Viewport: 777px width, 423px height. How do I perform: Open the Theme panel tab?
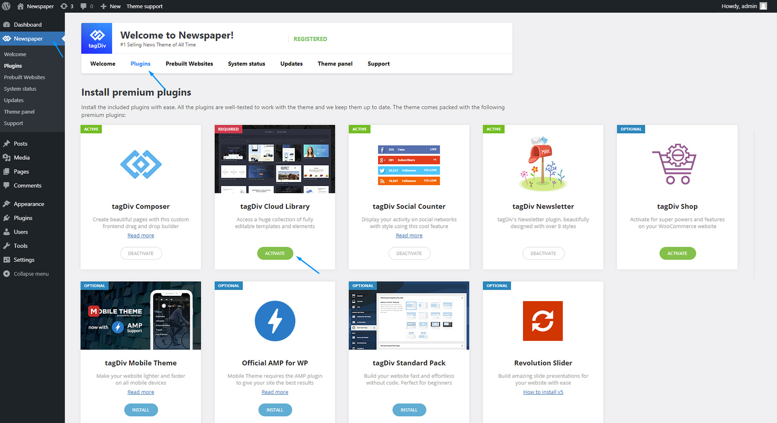click(x=335, y=64)
